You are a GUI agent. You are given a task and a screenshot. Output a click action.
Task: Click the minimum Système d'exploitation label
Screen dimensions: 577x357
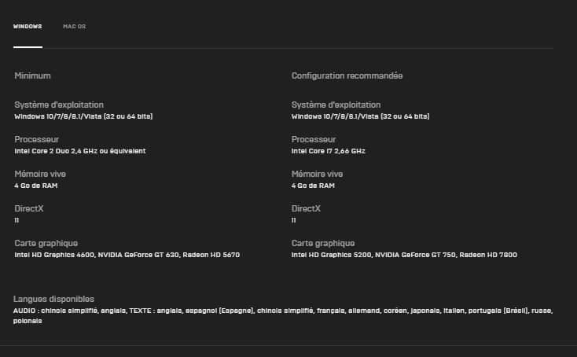(59, 105)
